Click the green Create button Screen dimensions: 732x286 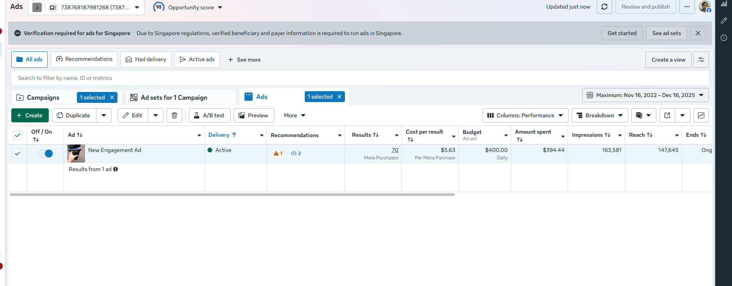click(x=30, y=115)
